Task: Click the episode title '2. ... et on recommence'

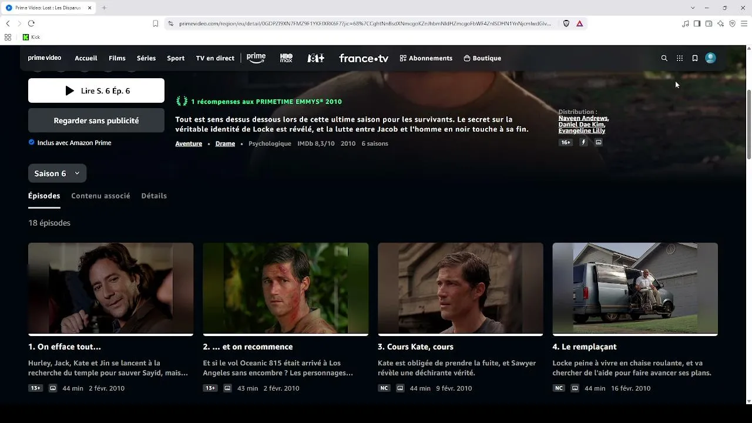Action: (x=248, y=347)
